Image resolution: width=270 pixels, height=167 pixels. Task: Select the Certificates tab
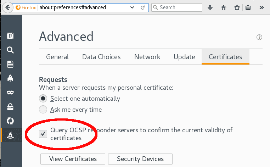(225, 57)
